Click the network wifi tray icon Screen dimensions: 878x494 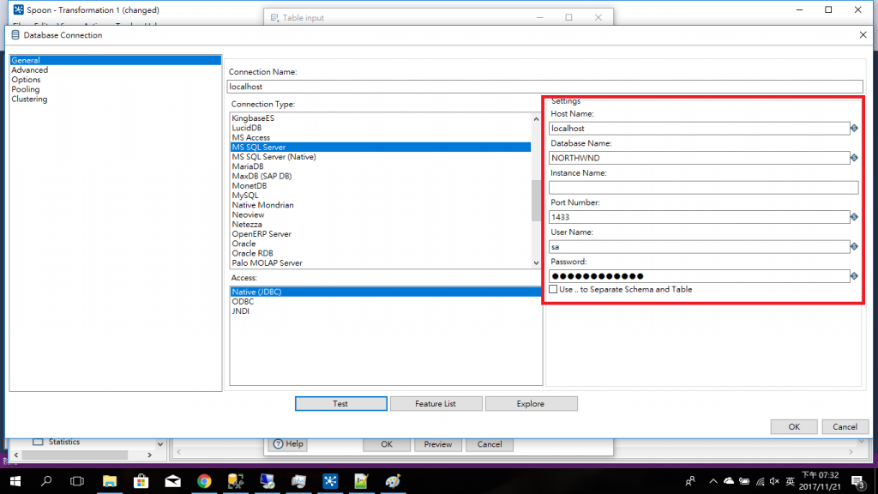pos(760,481)
